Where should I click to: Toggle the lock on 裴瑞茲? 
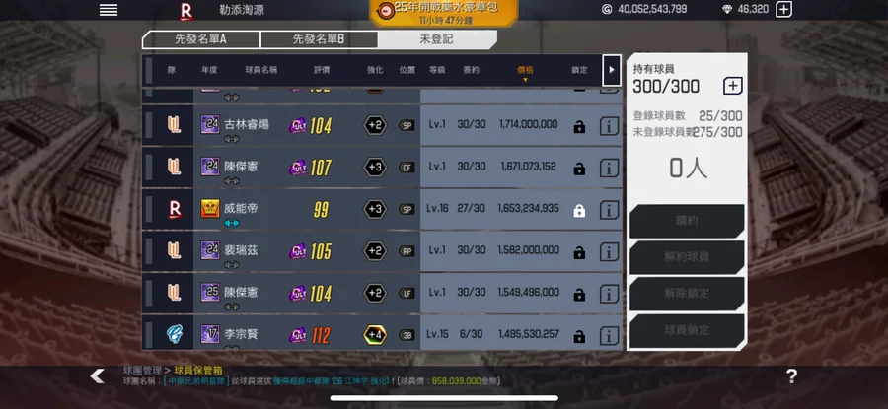coord(579,252)
